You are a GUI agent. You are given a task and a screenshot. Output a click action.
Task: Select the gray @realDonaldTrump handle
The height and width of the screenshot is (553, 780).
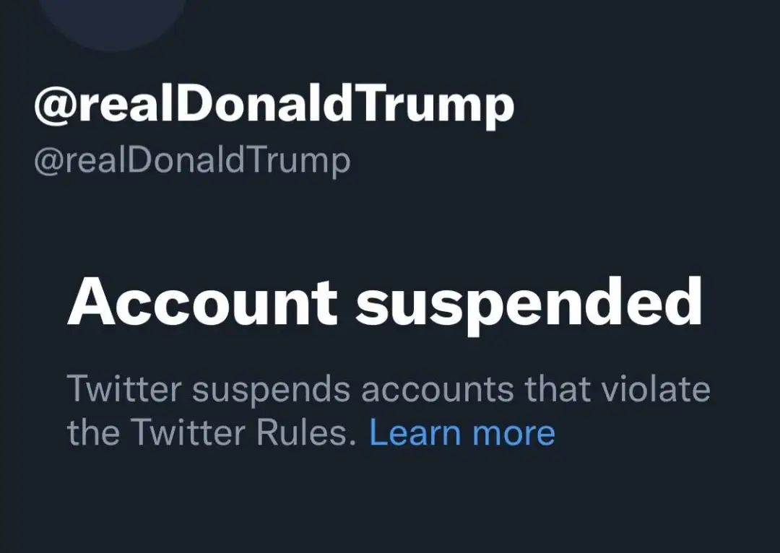192,160
